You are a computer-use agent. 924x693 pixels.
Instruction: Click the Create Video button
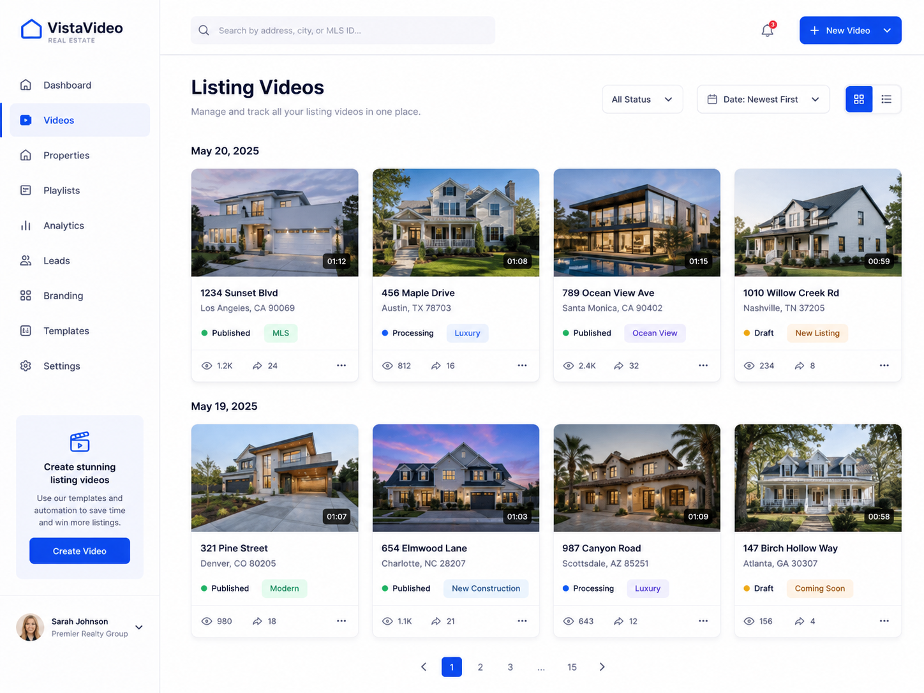coord(80,551)
